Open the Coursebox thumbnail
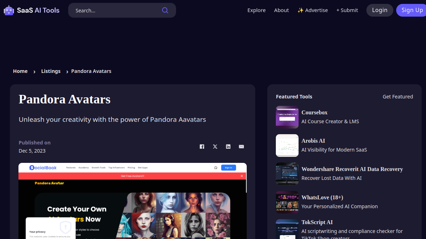The image size is (426, 239). (287, 117)
